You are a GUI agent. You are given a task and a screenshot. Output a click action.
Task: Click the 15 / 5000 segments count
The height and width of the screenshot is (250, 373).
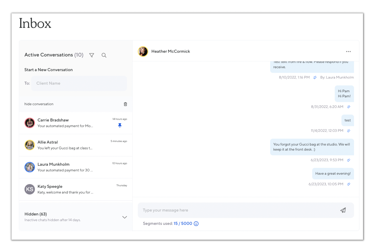(183, 224)
